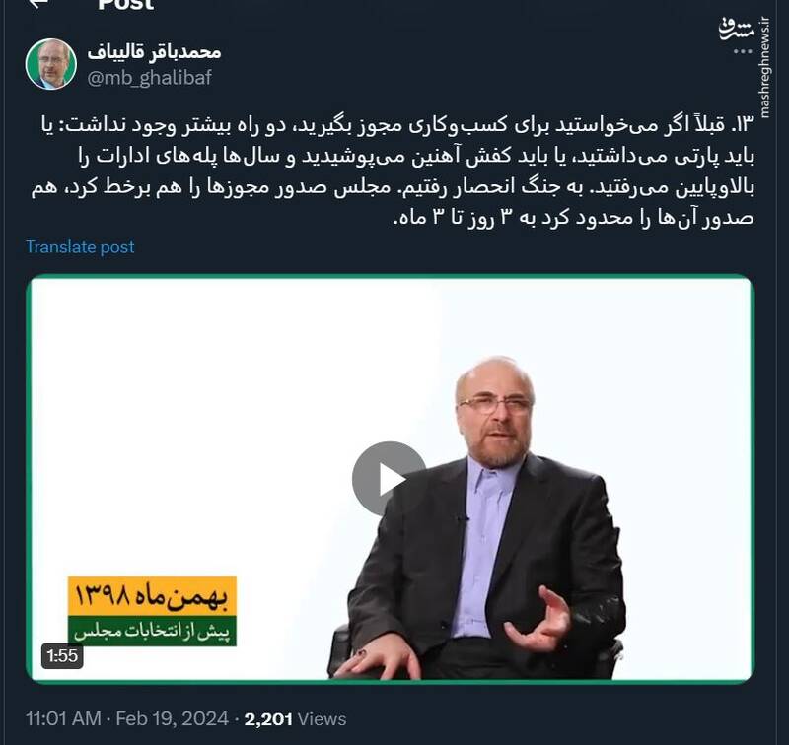
Task: Click the Feb 19, 2024 date
Action: coord(172,718)
